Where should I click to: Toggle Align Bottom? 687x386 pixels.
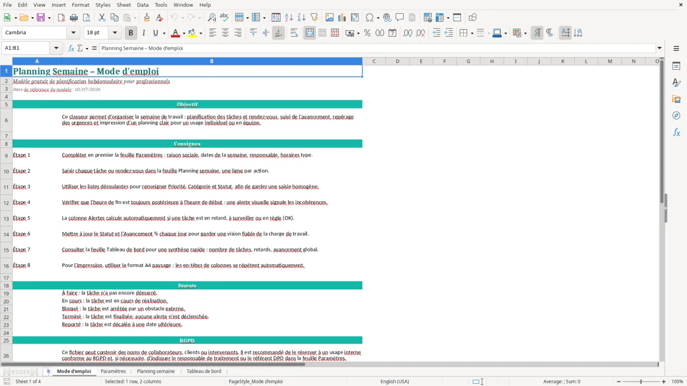(278, 33)
